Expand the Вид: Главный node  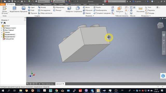click(x=2, y=30)
